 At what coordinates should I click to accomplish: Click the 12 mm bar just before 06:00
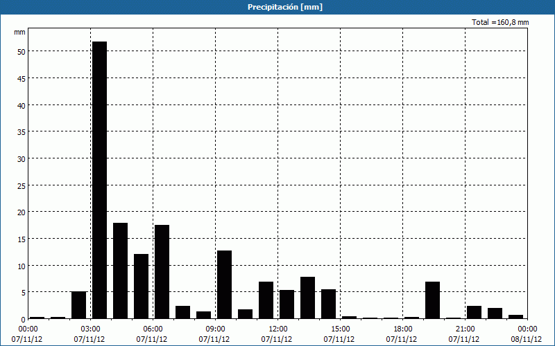pyautogui.click(x=142, y=286)
